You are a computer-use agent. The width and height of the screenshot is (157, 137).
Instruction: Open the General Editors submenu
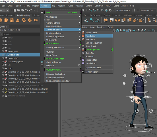pos(63,23)
